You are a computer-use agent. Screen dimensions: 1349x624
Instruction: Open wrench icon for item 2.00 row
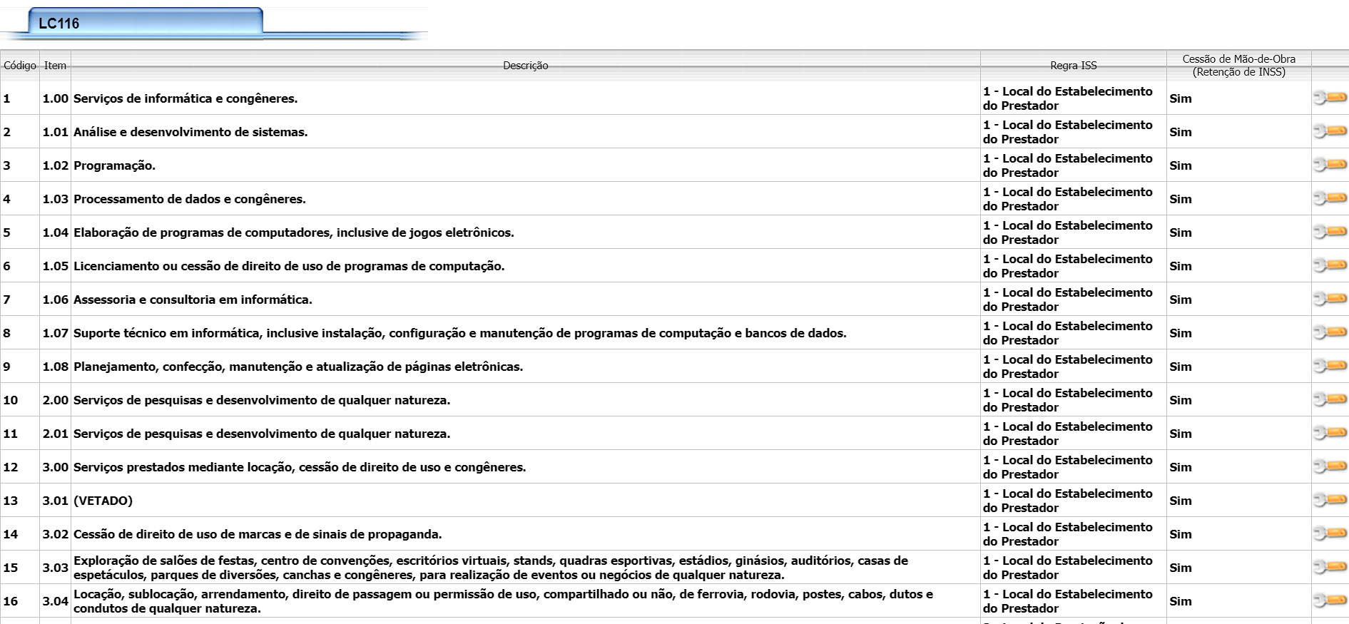click(x=1330, y=399)
